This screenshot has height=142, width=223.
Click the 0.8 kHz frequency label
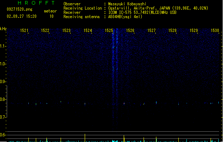click(x=3, y=99)
